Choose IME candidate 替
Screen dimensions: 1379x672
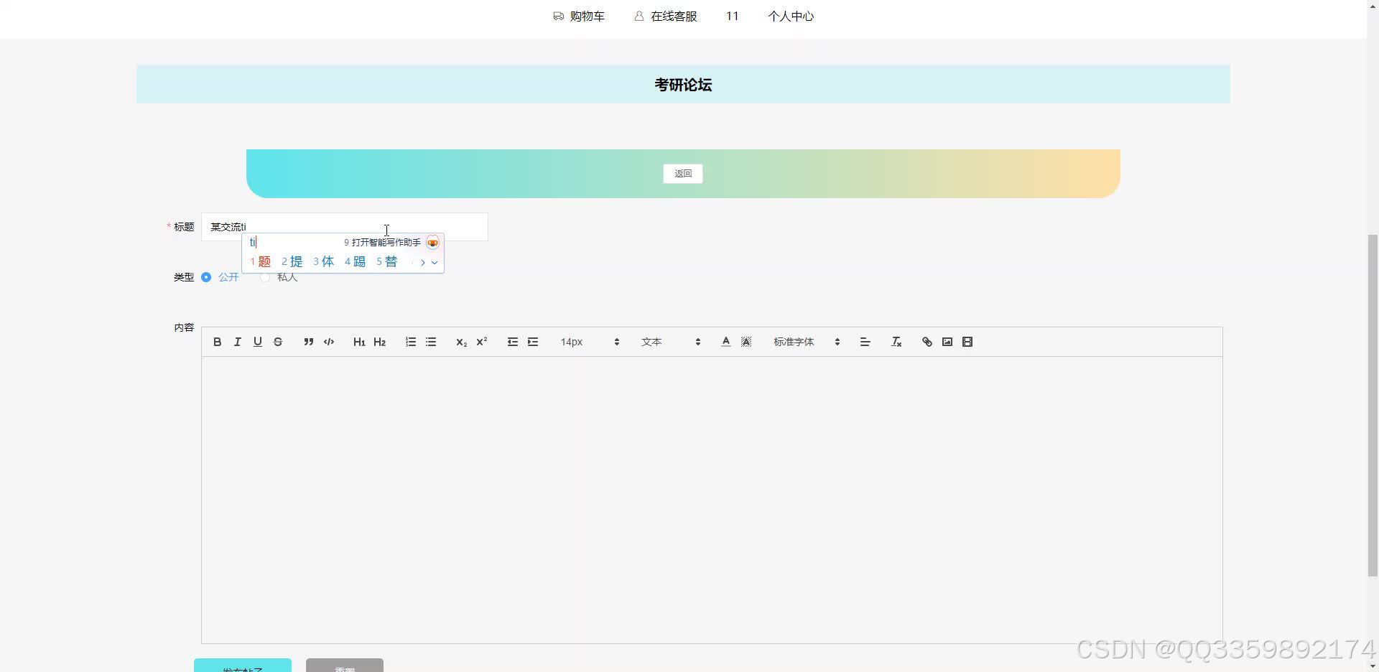(387, 262)
